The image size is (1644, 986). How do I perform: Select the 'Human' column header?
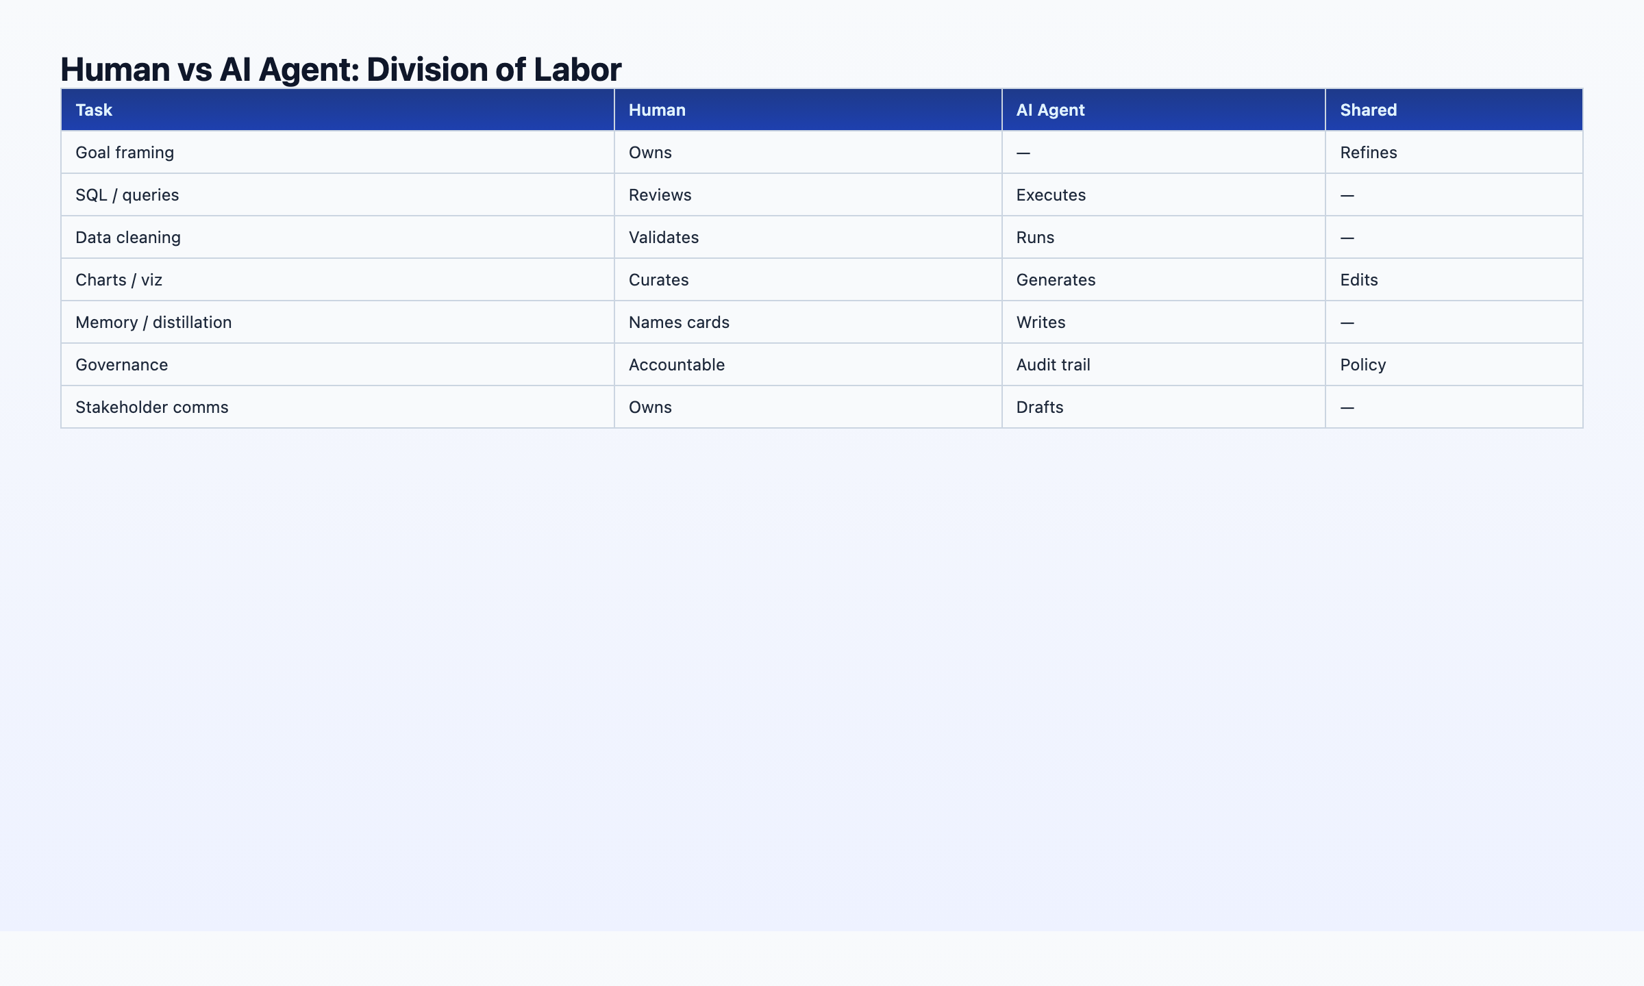pos(808,110)
